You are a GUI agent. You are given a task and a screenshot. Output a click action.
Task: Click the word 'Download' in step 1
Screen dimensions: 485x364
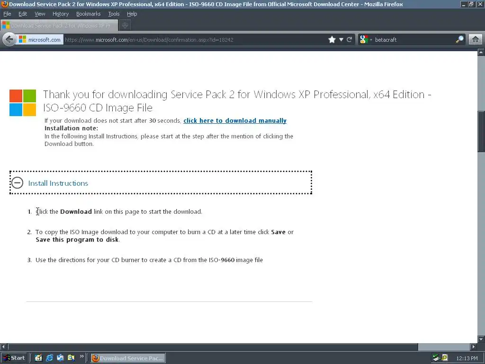click(x=76, y=212)
